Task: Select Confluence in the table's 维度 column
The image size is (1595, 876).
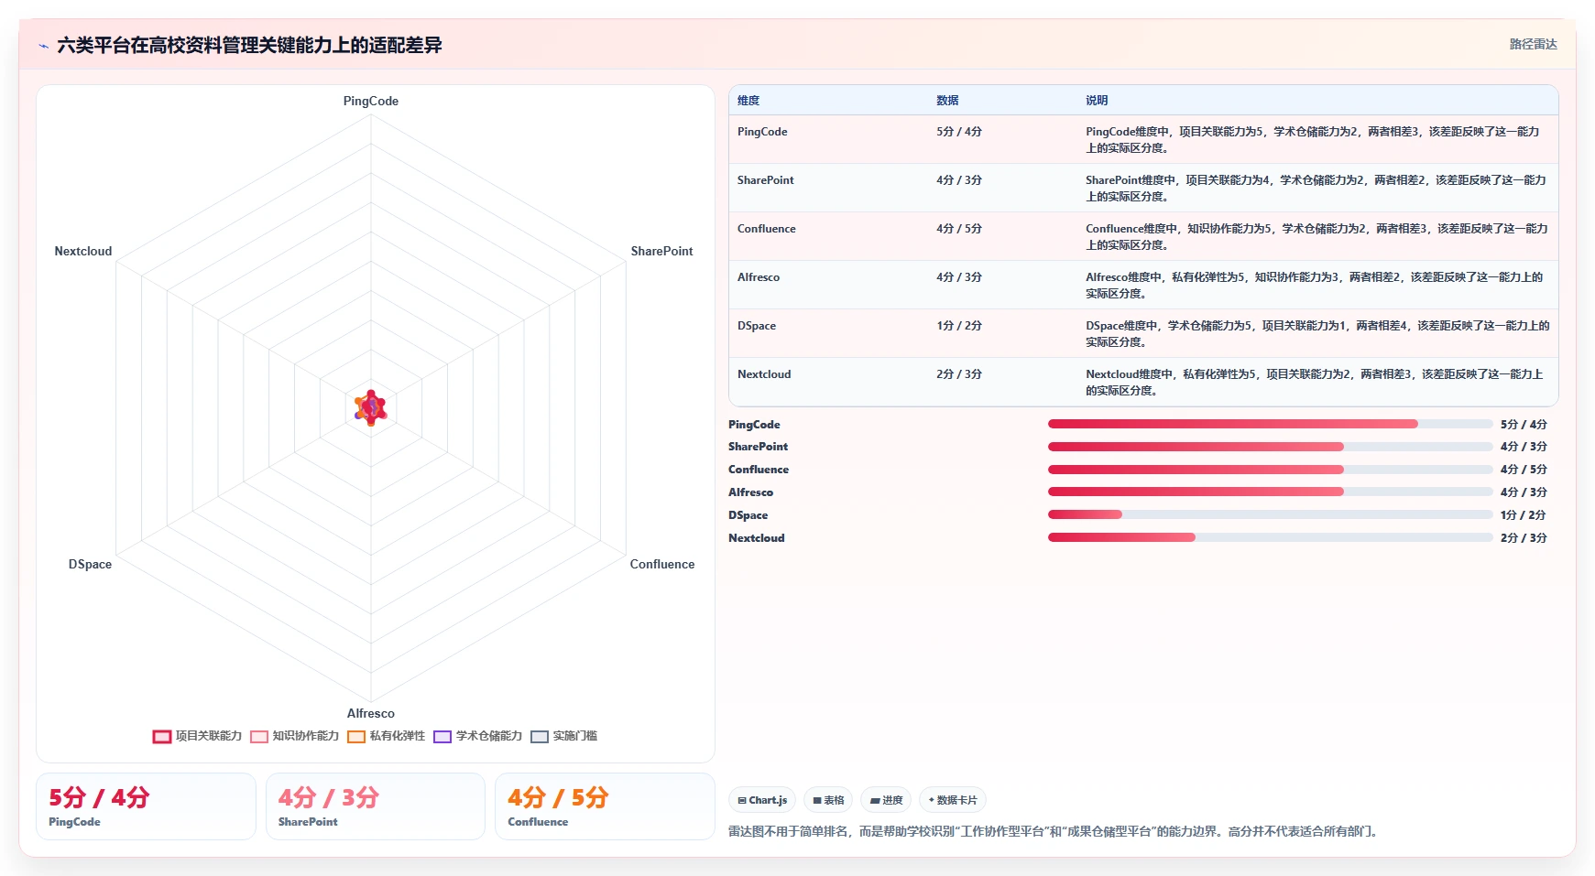Action: pos(767,229)
